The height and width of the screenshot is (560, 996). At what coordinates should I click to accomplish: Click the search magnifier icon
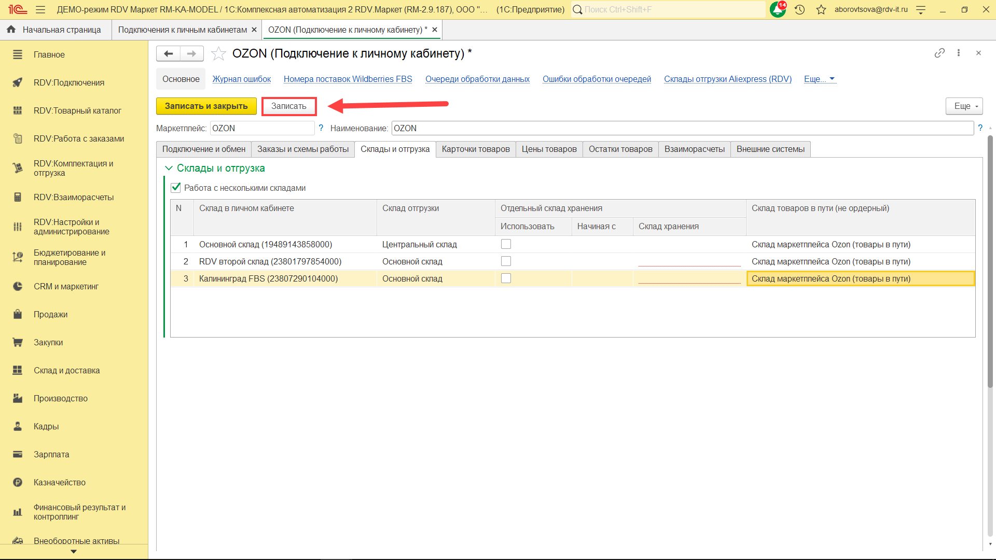tap(577, 9)
